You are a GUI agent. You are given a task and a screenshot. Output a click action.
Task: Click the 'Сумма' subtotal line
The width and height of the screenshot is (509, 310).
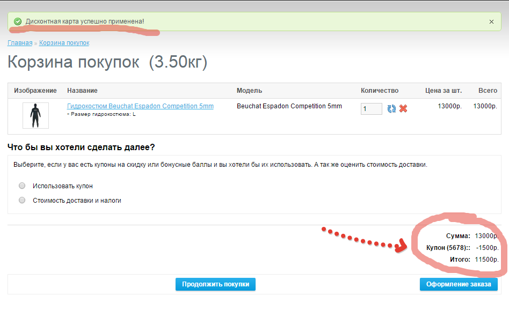pyautogui.click(x=472, y=235)
